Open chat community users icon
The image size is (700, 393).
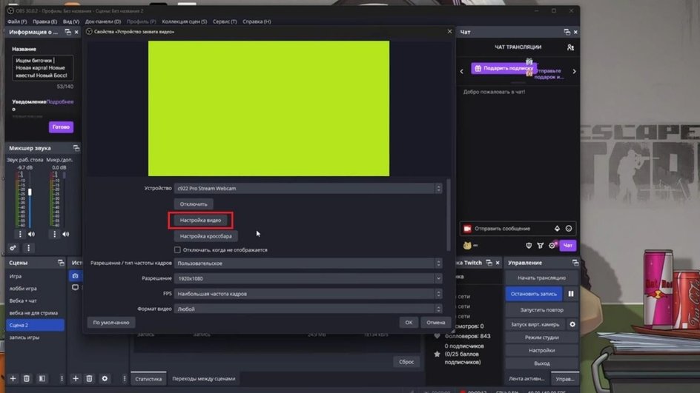[570, 47]
